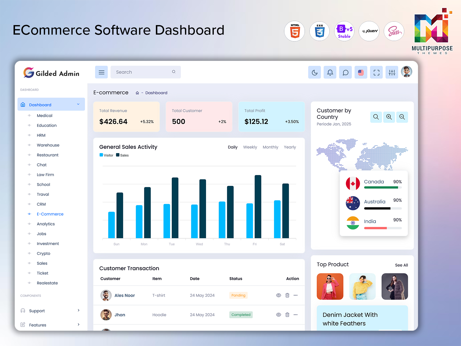Select the Yearly sales tab
The width and height of the screenshot is (461, 346).
coord(290,147)
